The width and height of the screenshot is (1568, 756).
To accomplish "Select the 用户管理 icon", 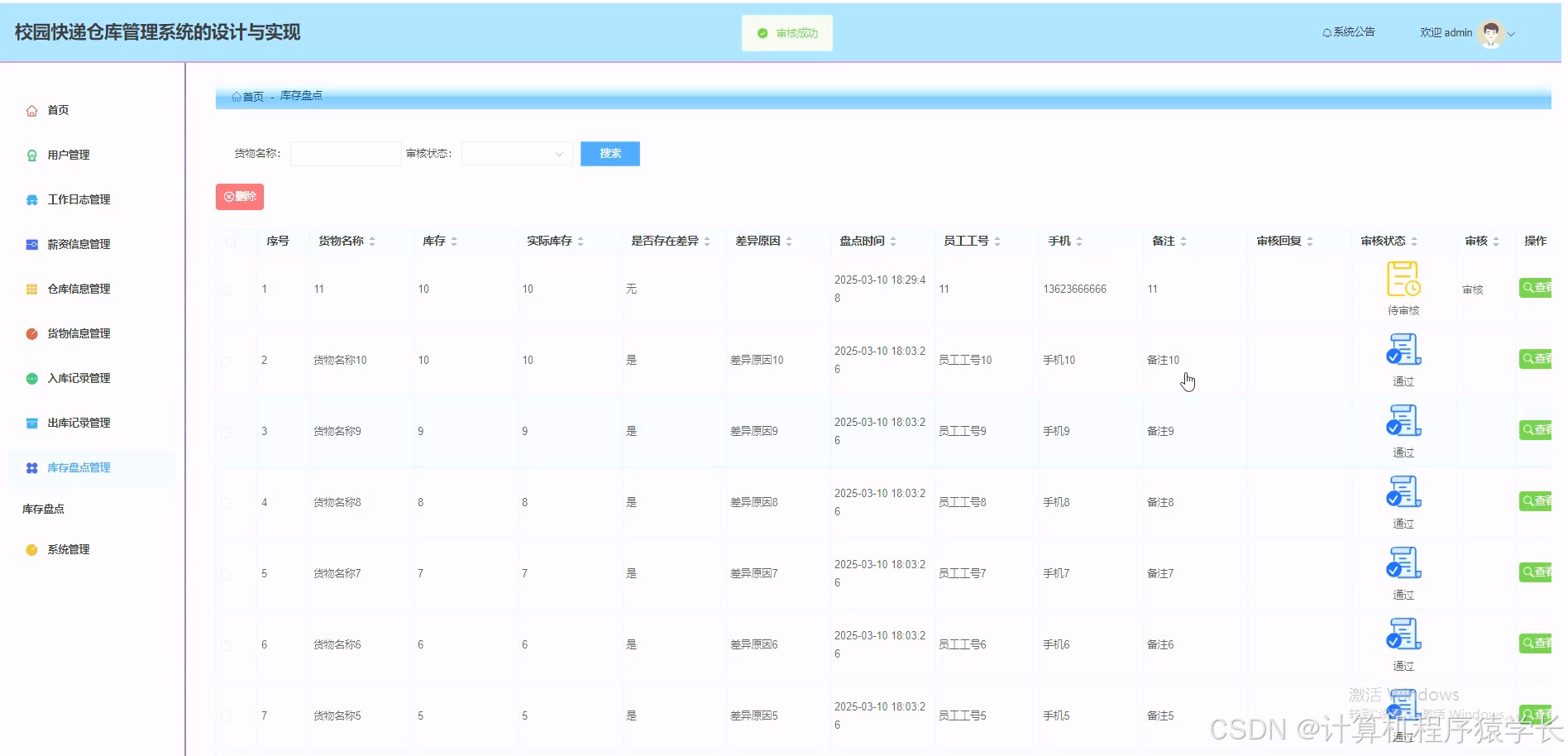I will point(31,155).
